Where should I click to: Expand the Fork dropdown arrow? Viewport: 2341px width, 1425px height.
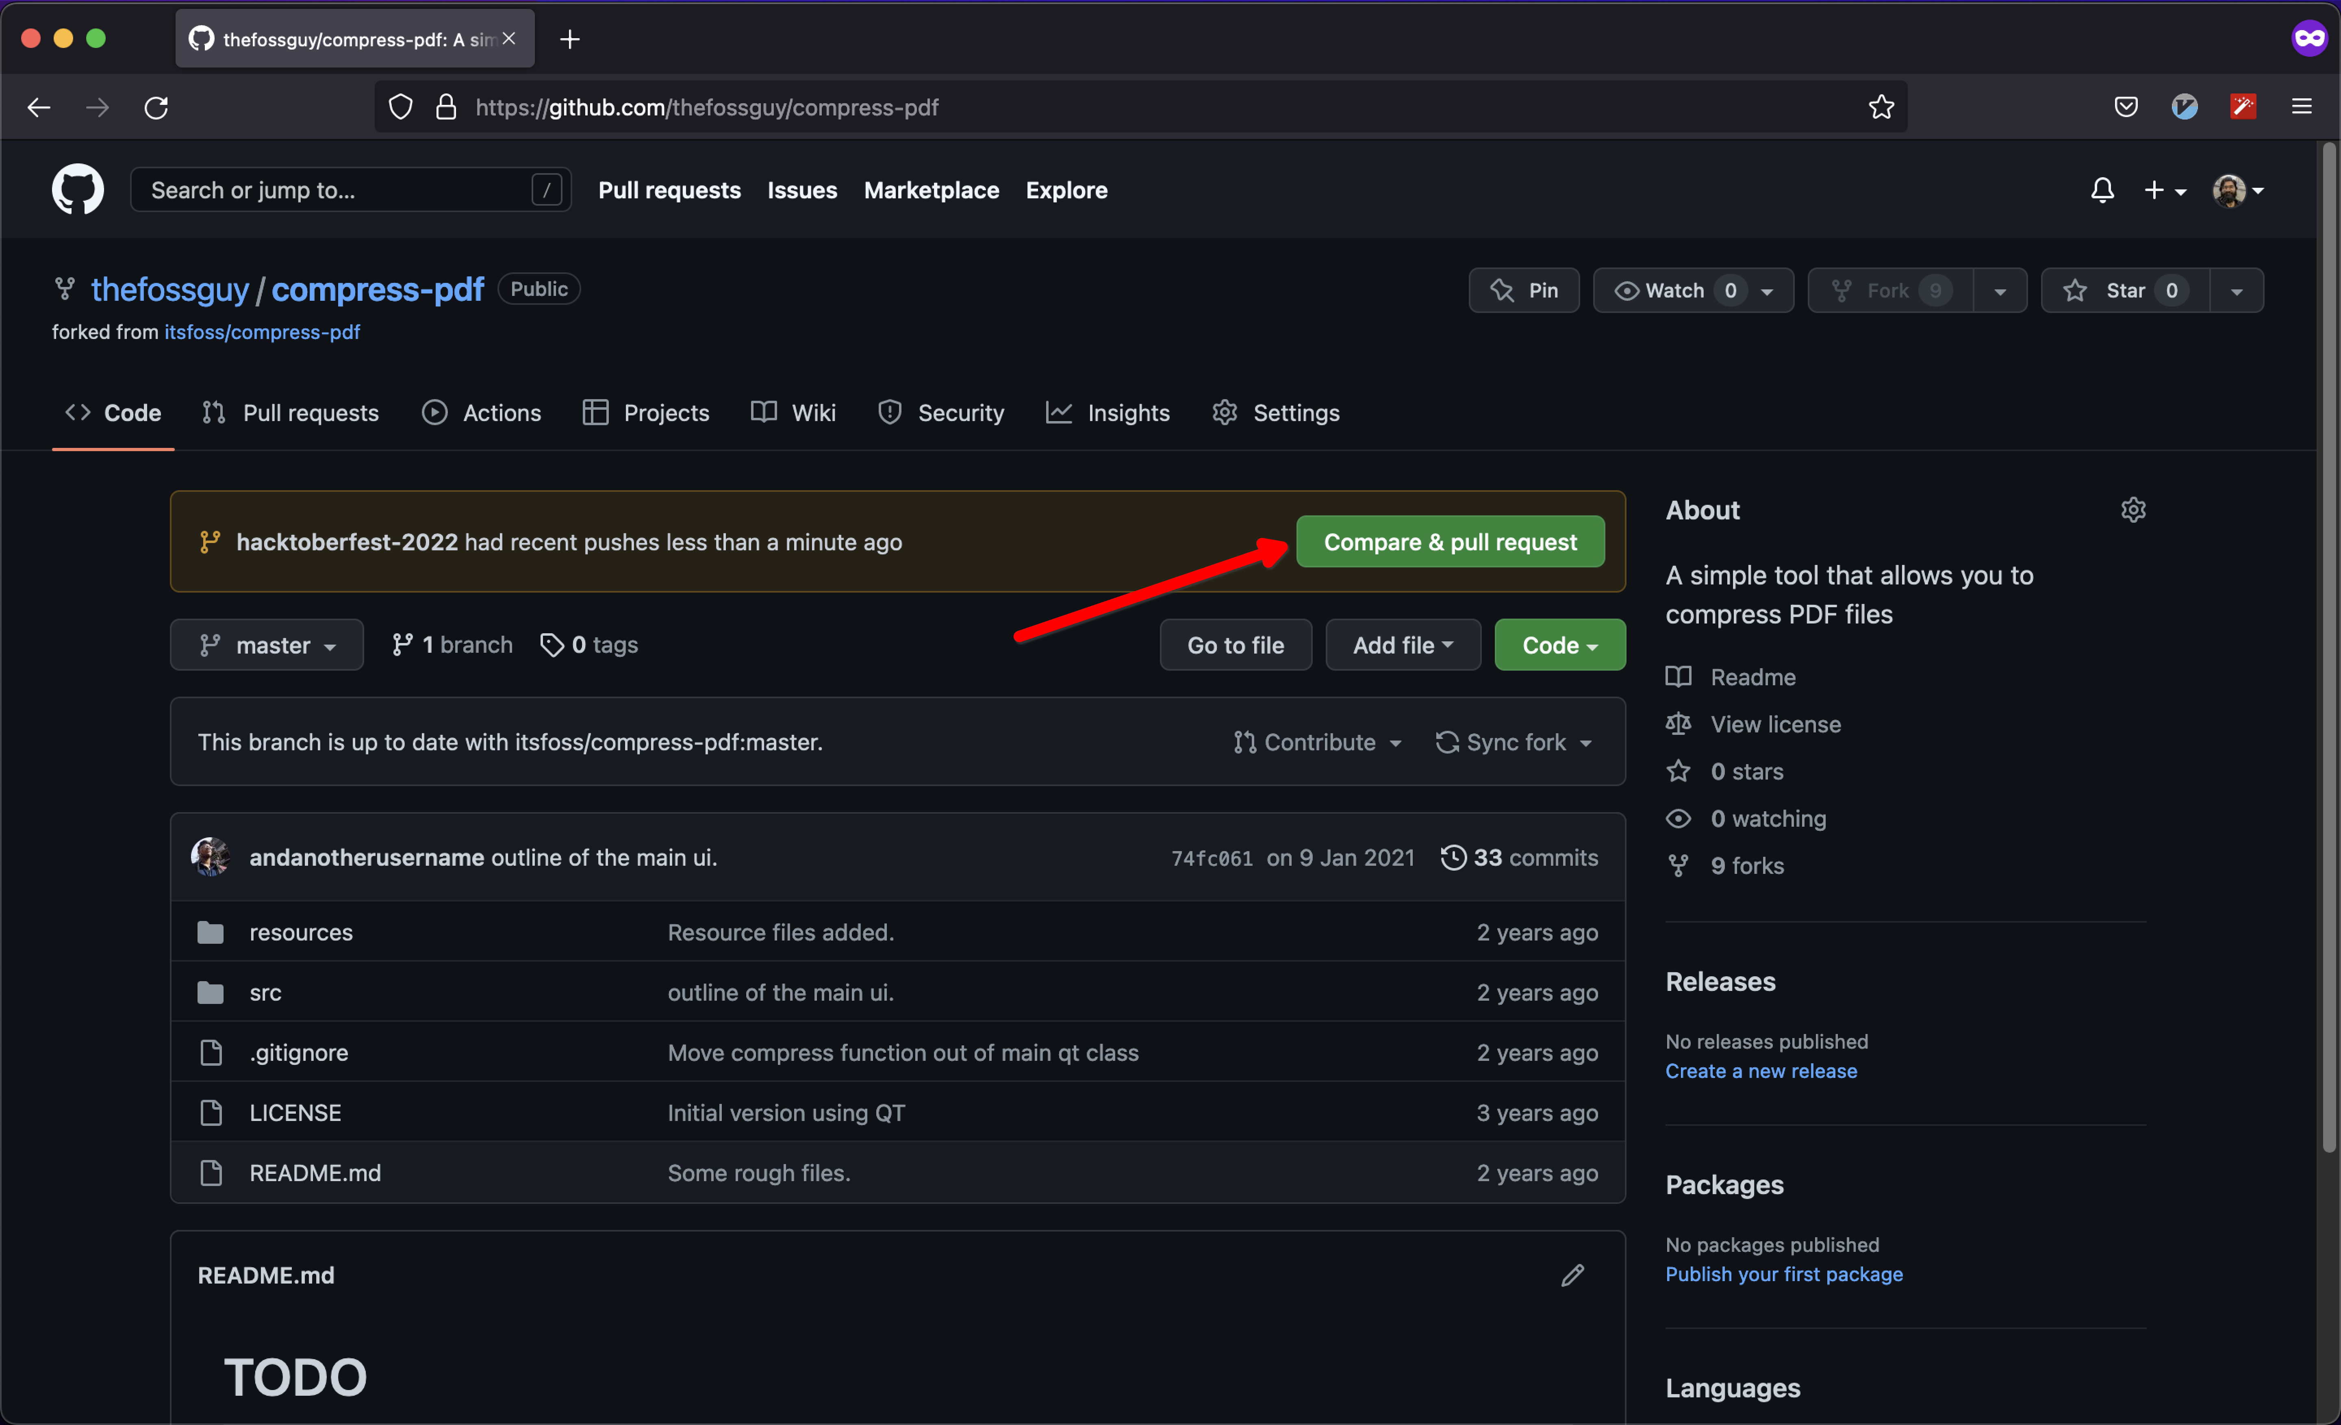click(2002, 289)
